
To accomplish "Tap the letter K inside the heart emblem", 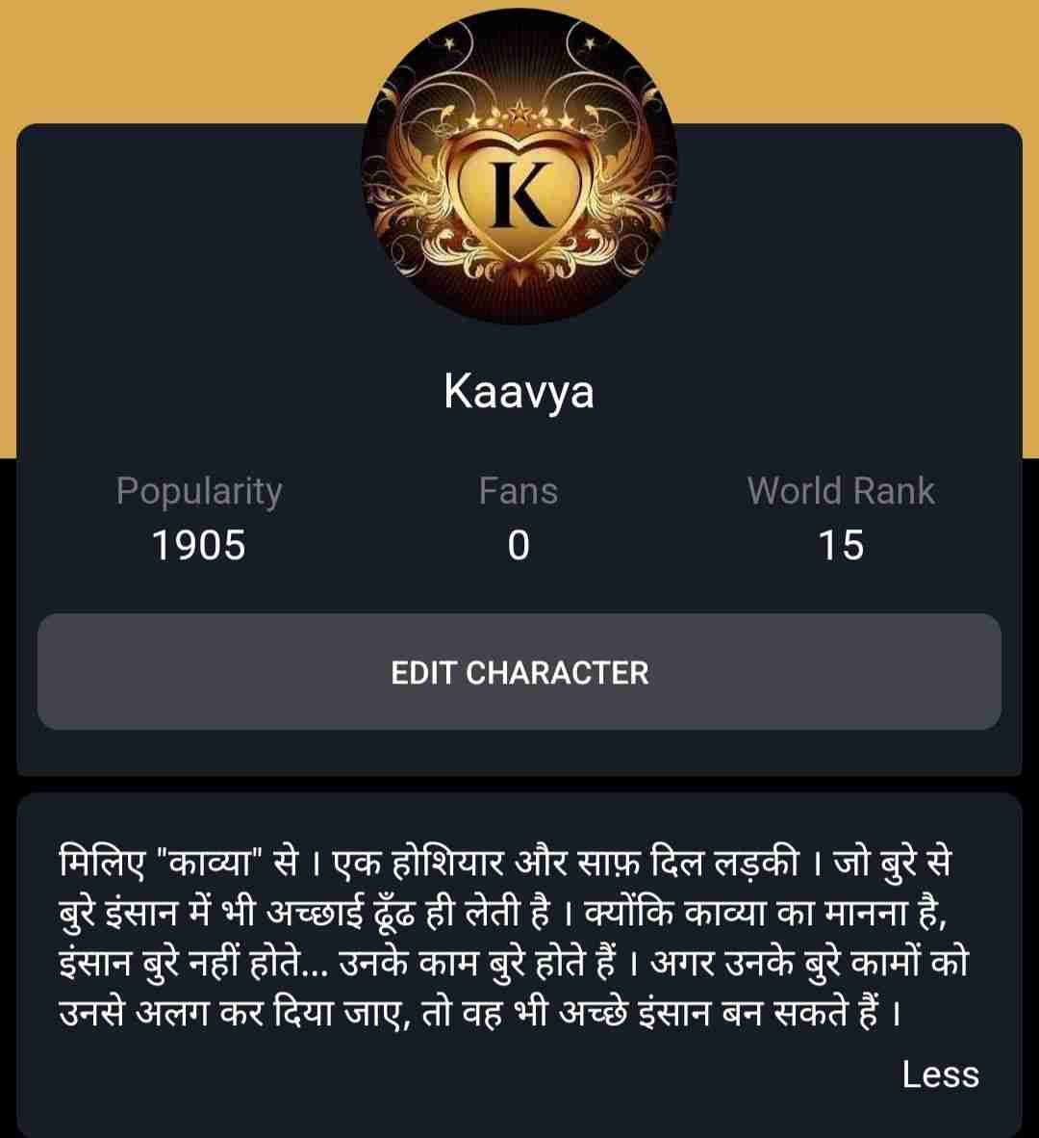I will click(520, 194).
